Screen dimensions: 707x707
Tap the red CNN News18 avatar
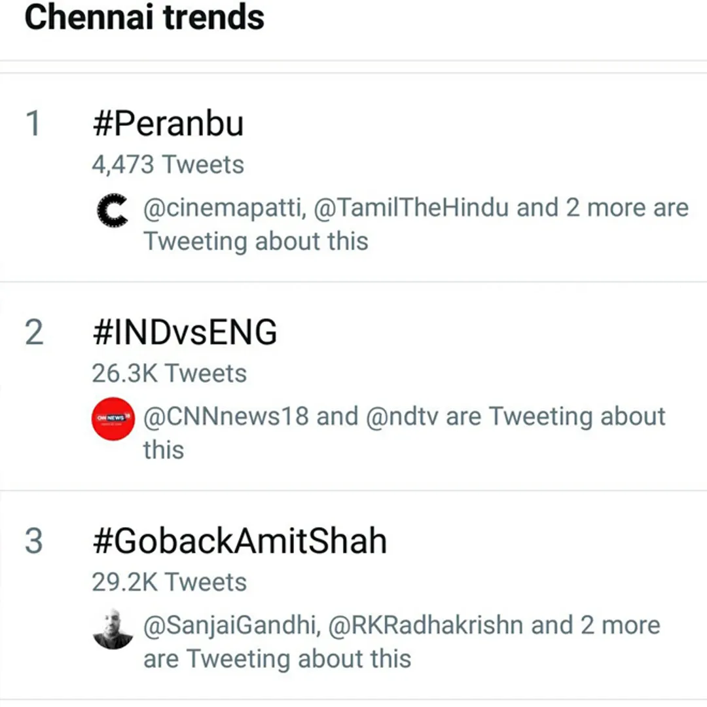[113, 418]
